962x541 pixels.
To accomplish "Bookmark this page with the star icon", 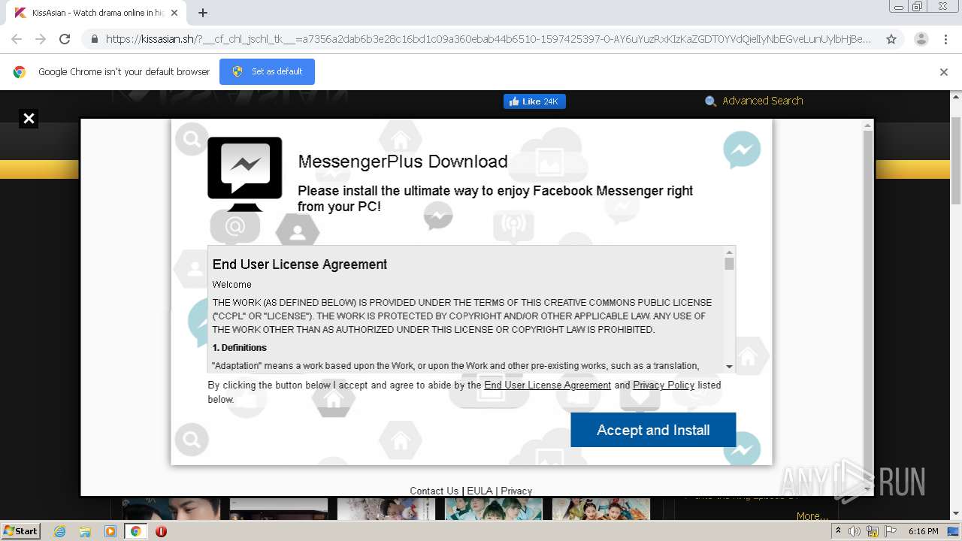I will click(x=891, y=39).
